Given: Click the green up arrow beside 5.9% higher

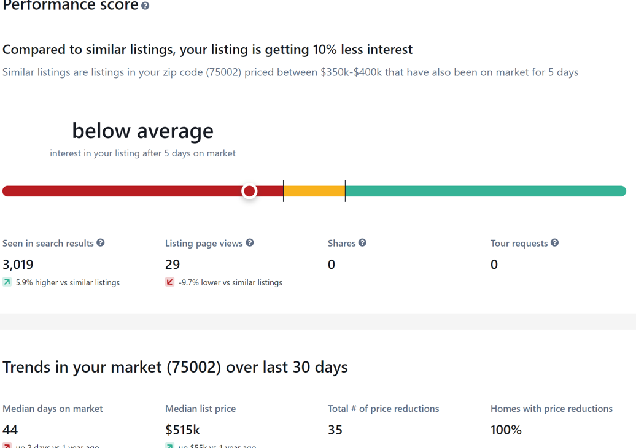Looking at the screenshot, I should pos(7,282).
